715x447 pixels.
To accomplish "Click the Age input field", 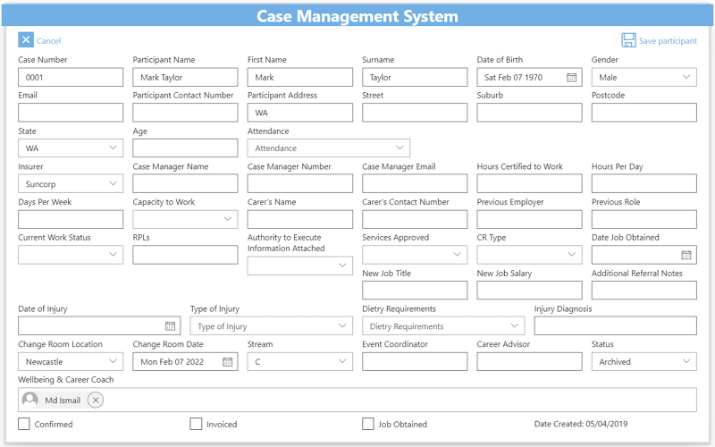I will [x=185, y=148].
